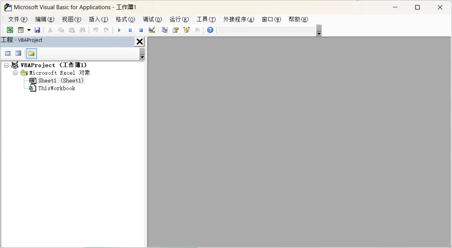Select VBAProject (工作簿1) in tree
Image resolution: width=452 pixels, height=248 pixels.
tap(54, 65)
